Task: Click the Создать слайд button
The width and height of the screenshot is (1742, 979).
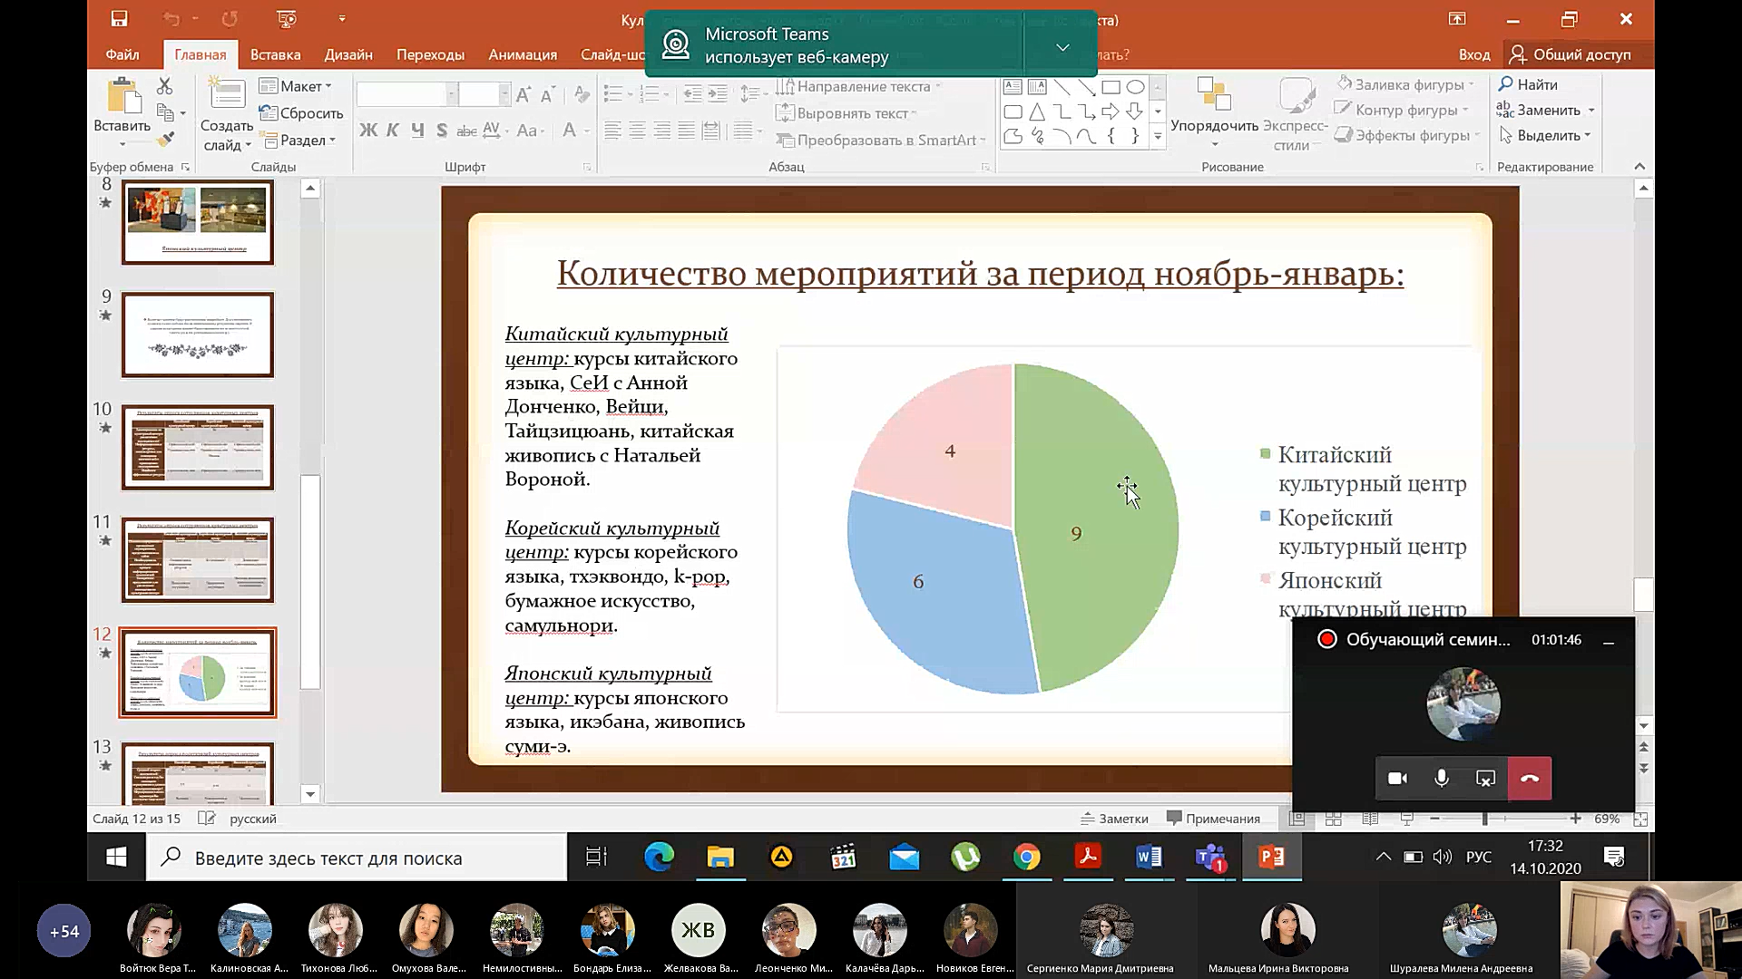Action: point(225,114)
